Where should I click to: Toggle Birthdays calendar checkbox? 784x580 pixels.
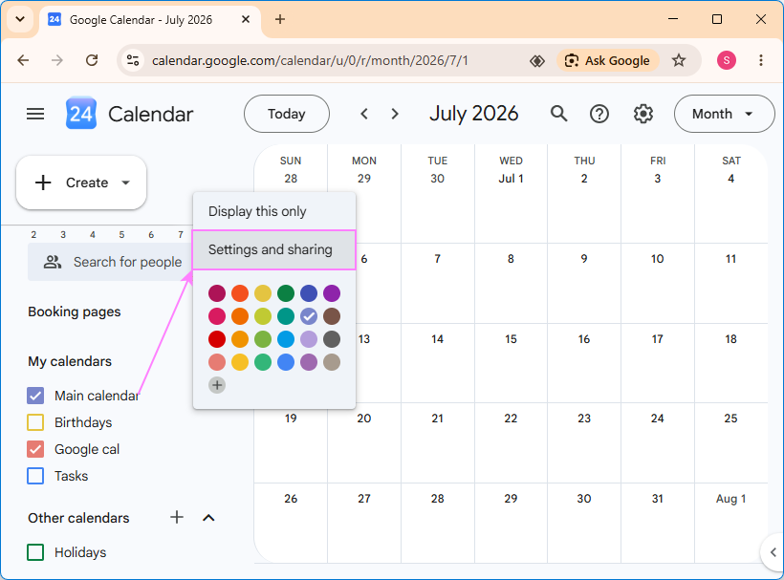coord(35,422)
